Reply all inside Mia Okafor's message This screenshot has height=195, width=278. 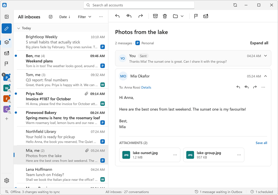coord(247,87)
